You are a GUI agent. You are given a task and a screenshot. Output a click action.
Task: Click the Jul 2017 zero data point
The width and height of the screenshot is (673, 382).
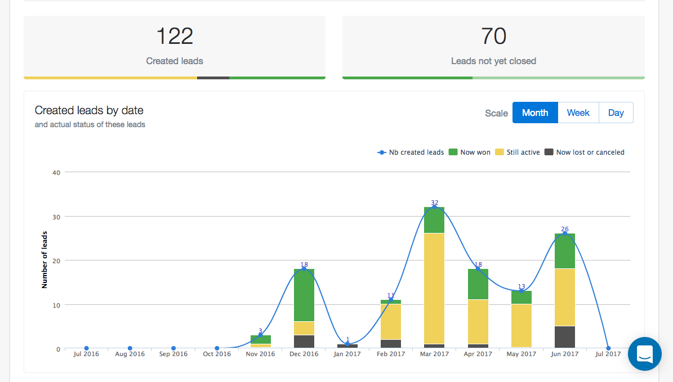[x=608, y=348]
